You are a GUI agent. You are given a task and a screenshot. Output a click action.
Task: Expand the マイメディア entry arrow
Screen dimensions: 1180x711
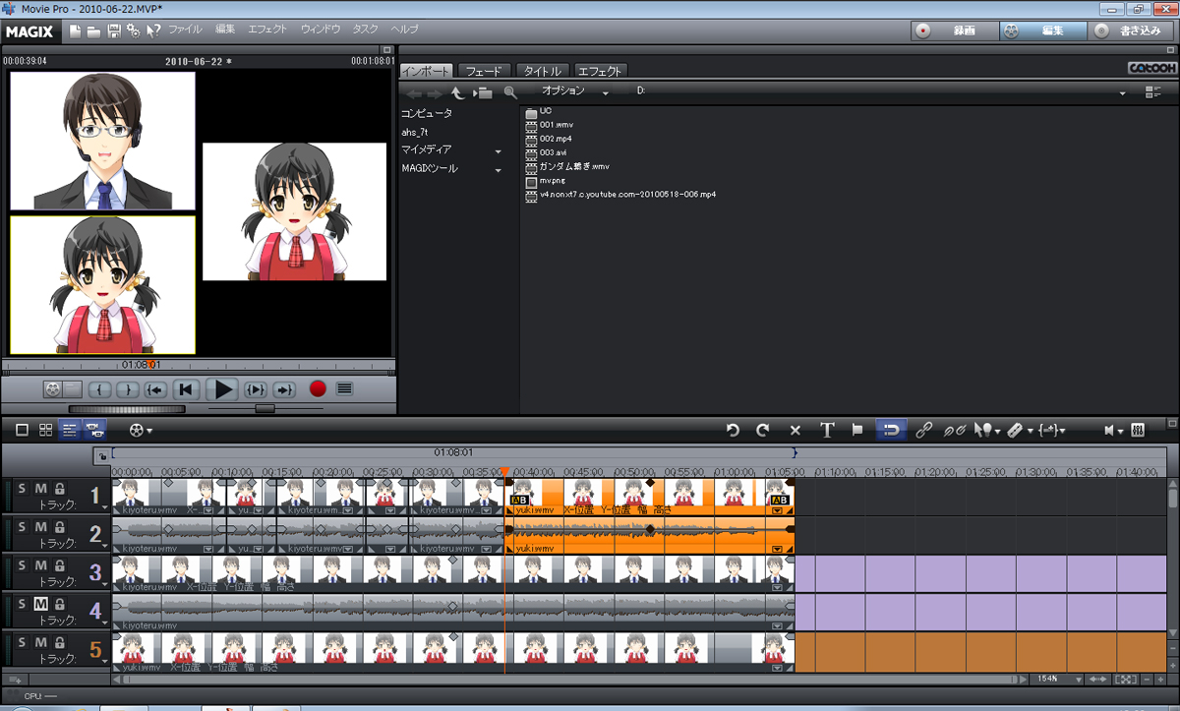point(498,151)
